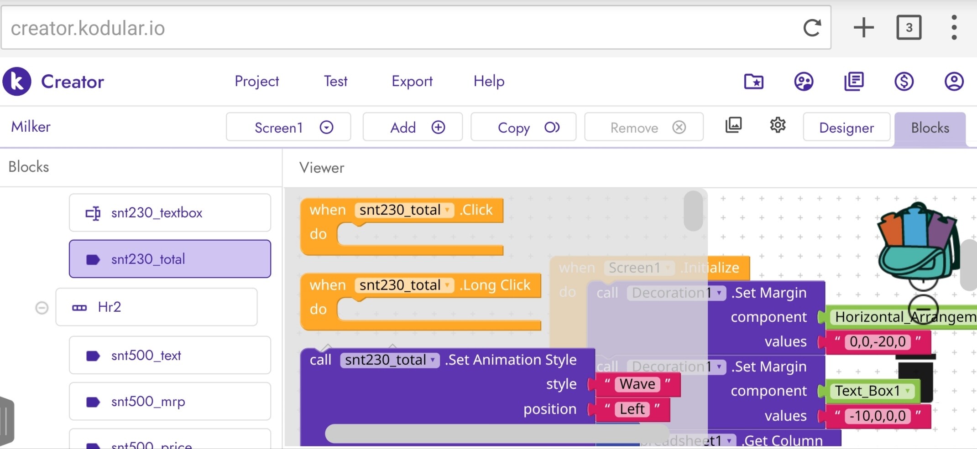Open the starred folder icon in header
977x449 pixels.
tap(754, 82)
